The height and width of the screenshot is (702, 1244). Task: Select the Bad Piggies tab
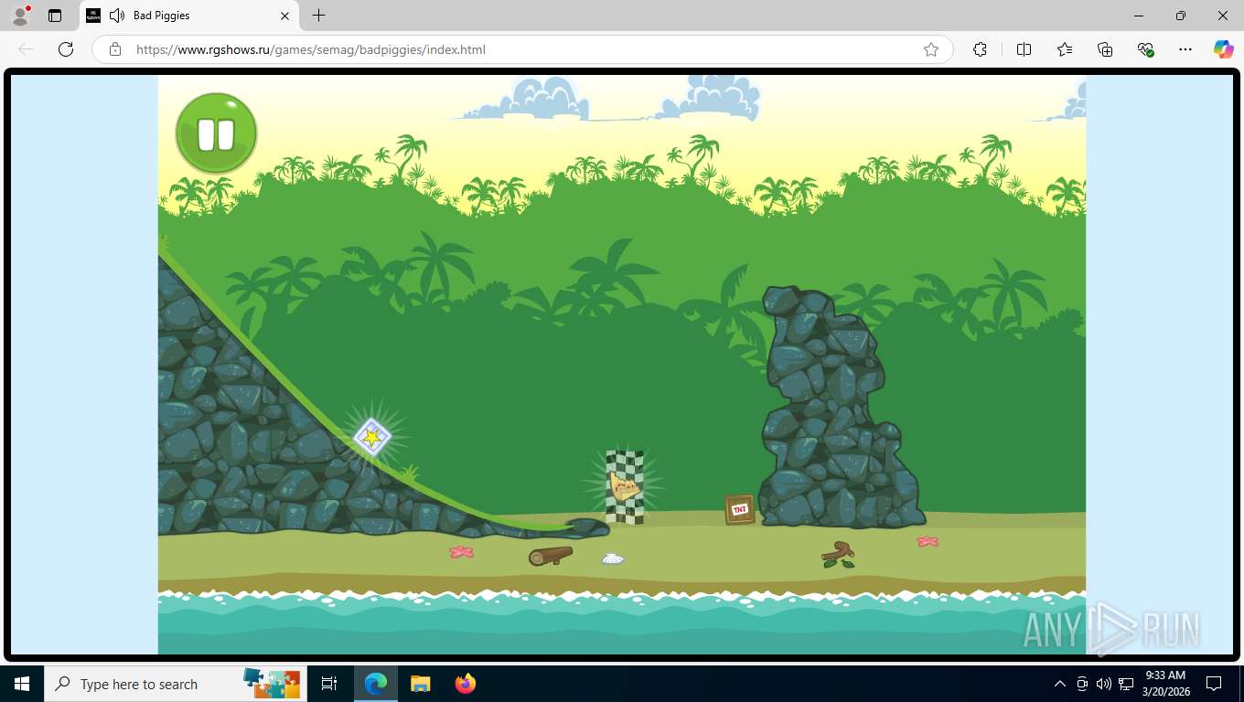point(189,16)
